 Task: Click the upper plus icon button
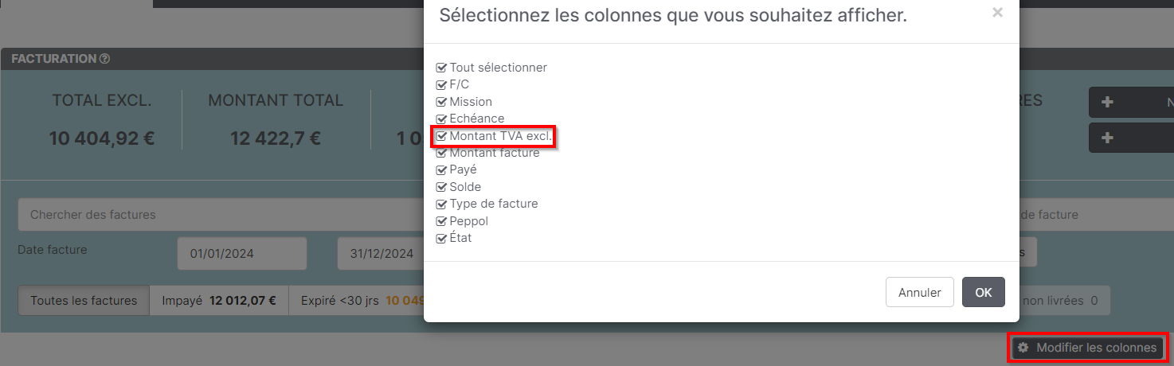coord(1106,103)
